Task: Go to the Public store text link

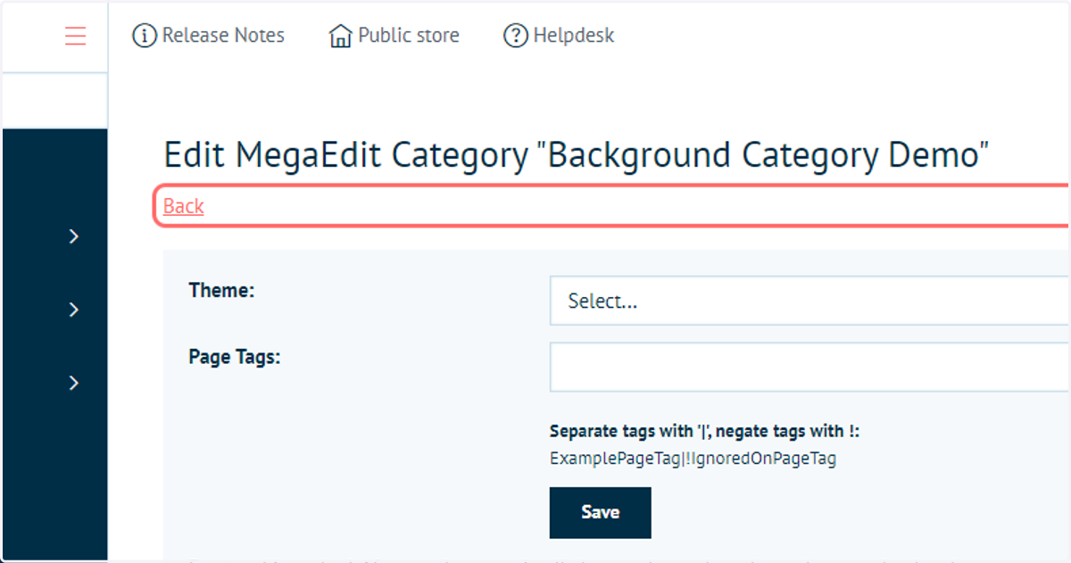Action: click(409, 36)
